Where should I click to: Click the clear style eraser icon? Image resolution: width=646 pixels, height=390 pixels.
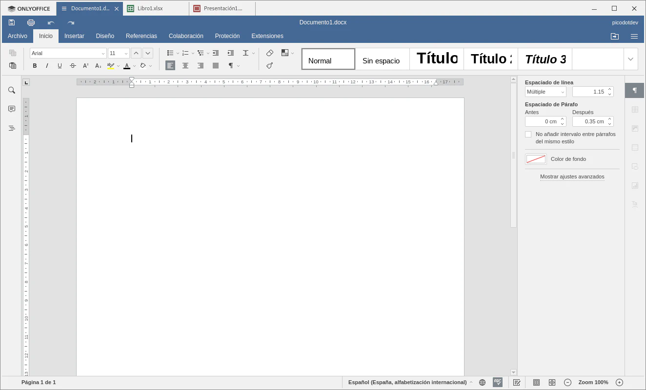tap(270, 53)
